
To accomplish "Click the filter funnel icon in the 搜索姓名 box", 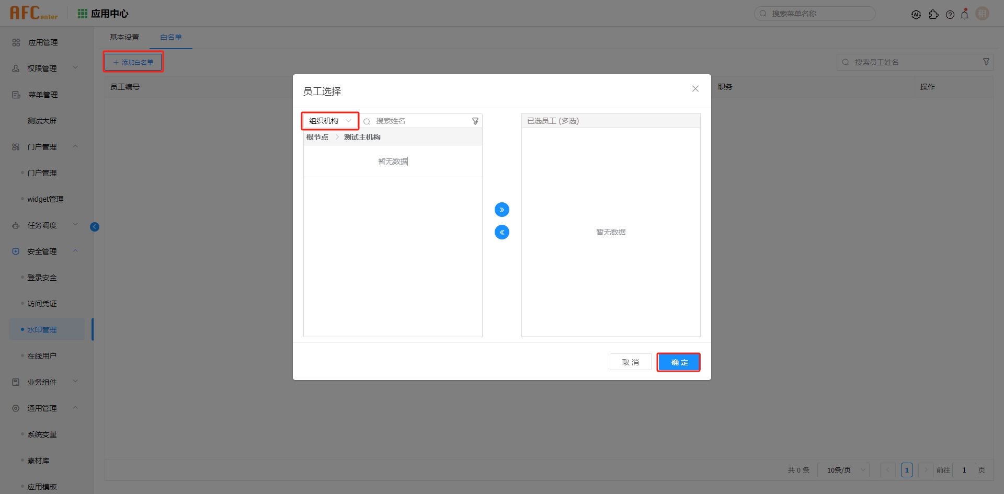I will [x=475, y=121].
